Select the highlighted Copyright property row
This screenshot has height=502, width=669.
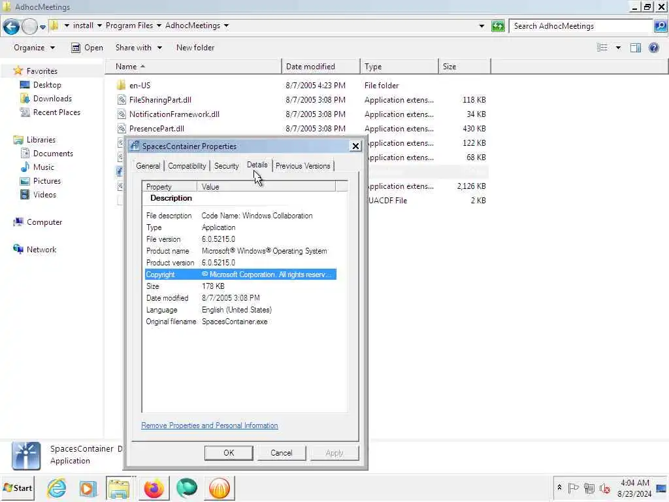(x=240, y=275)
